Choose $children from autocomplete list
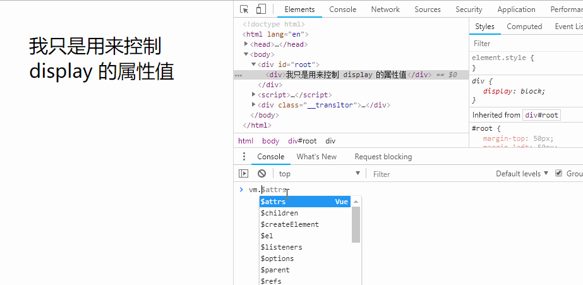 click(x=305, y=213)
